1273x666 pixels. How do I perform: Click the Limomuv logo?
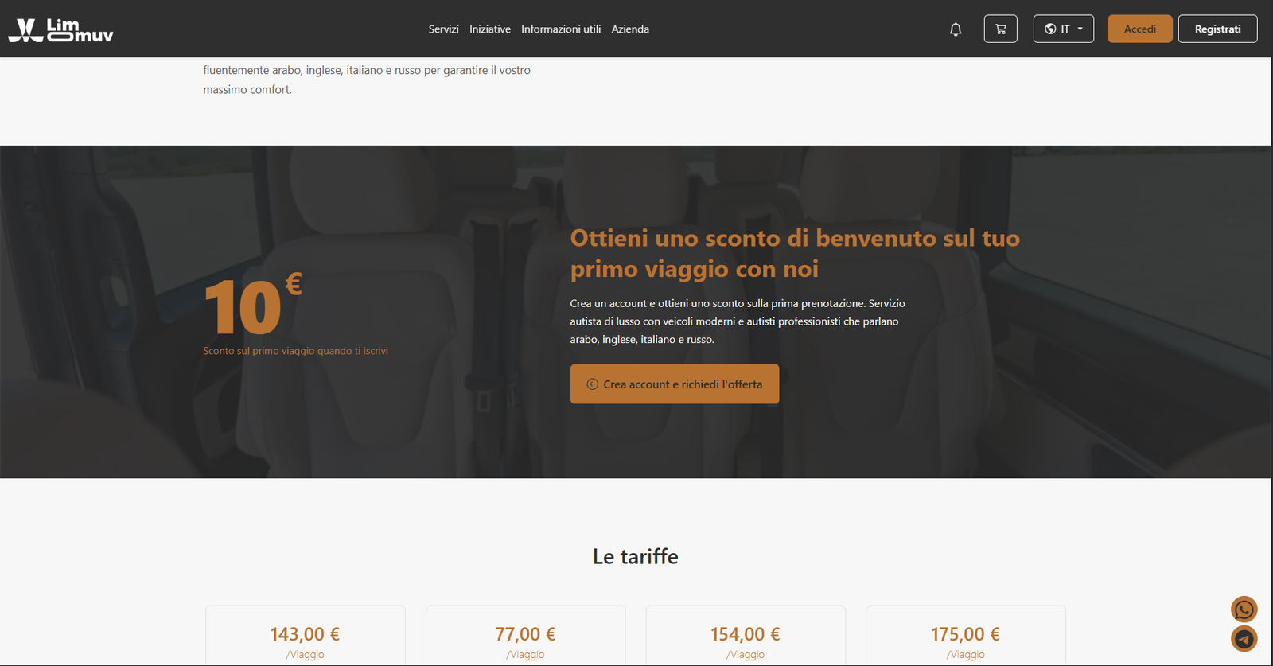pyautogui.click(x=60, y=29)
